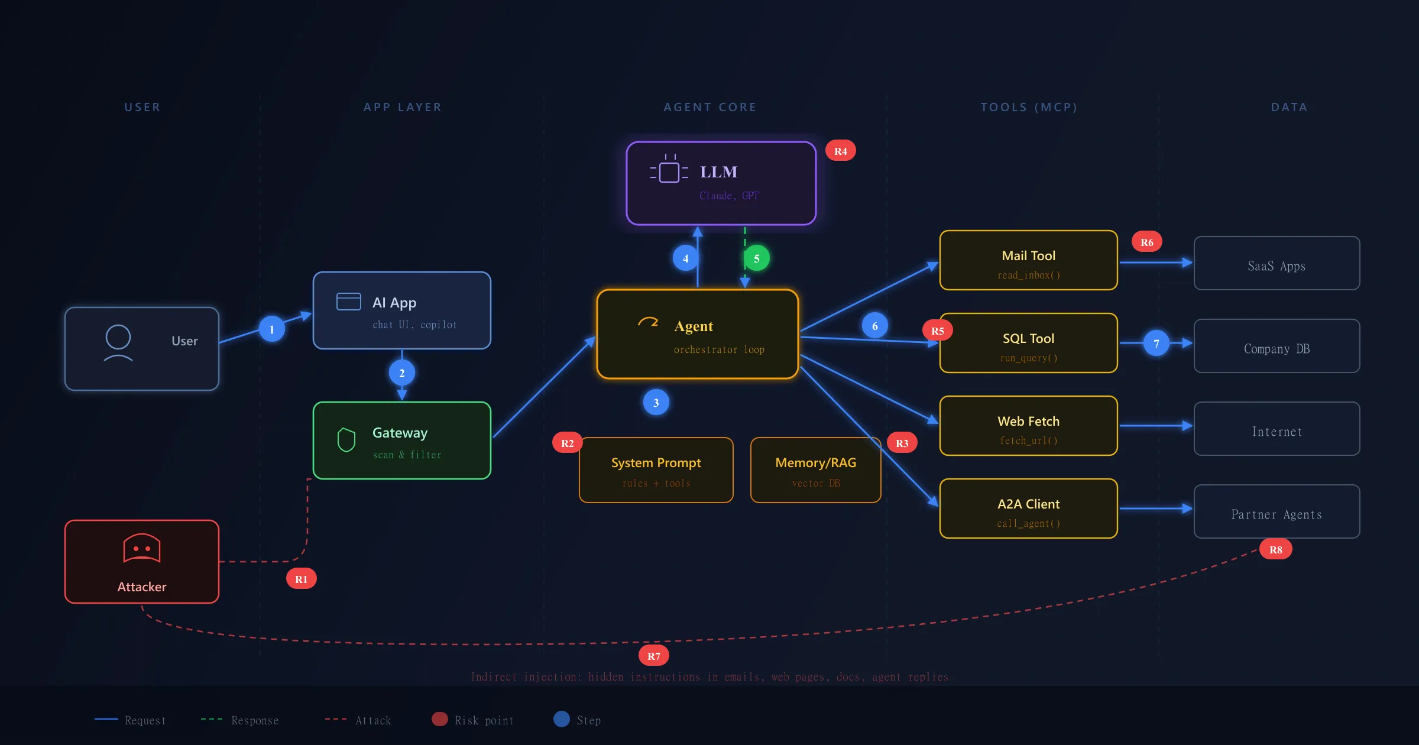1419x745 pixels.
Task: Select the Partner Agents data box
Action: pyautogui.click(x=1277, y=511)
